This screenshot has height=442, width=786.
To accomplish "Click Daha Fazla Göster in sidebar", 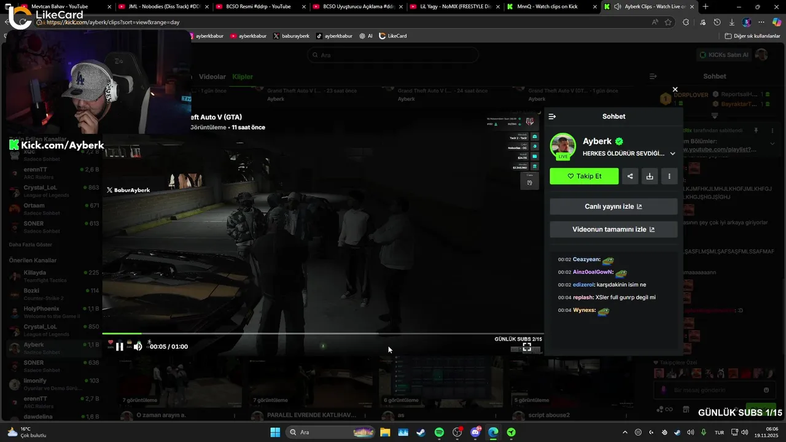I will (x=30, y=245).
